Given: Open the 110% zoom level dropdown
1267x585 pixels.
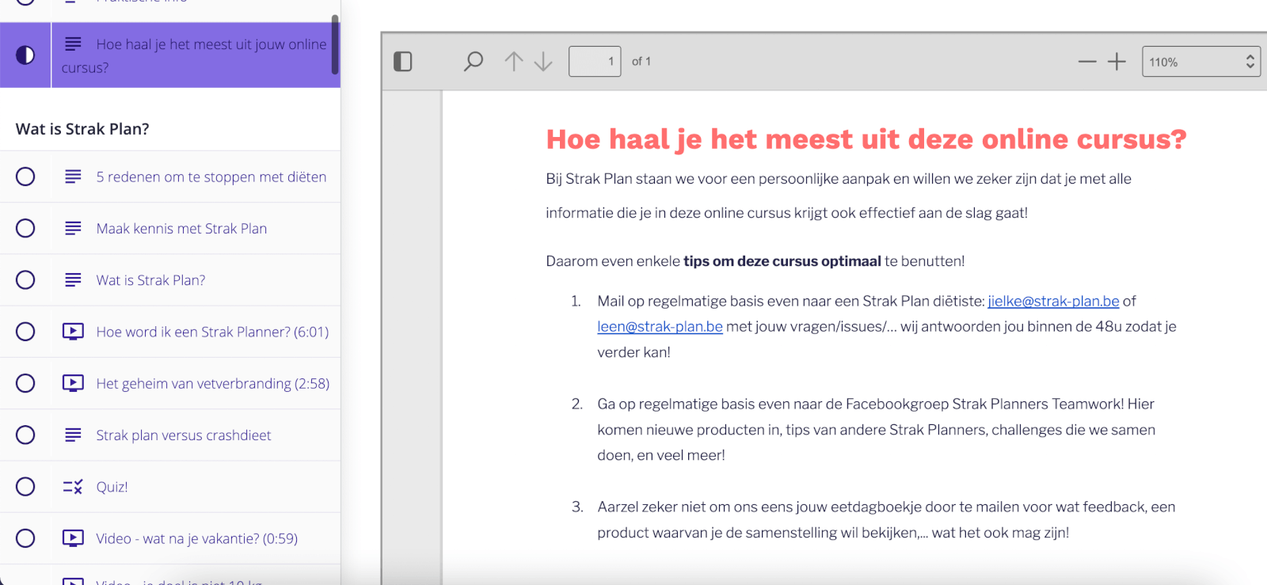Looking at the screenshot, I should coord(1200,62).
